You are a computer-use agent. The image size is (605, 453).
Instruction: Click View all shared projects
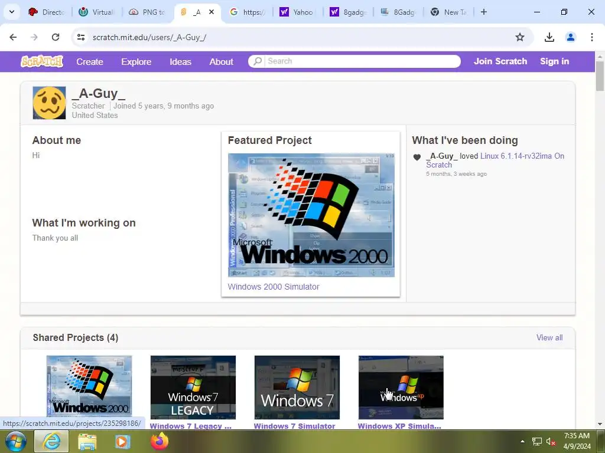[x=549, y=337]
